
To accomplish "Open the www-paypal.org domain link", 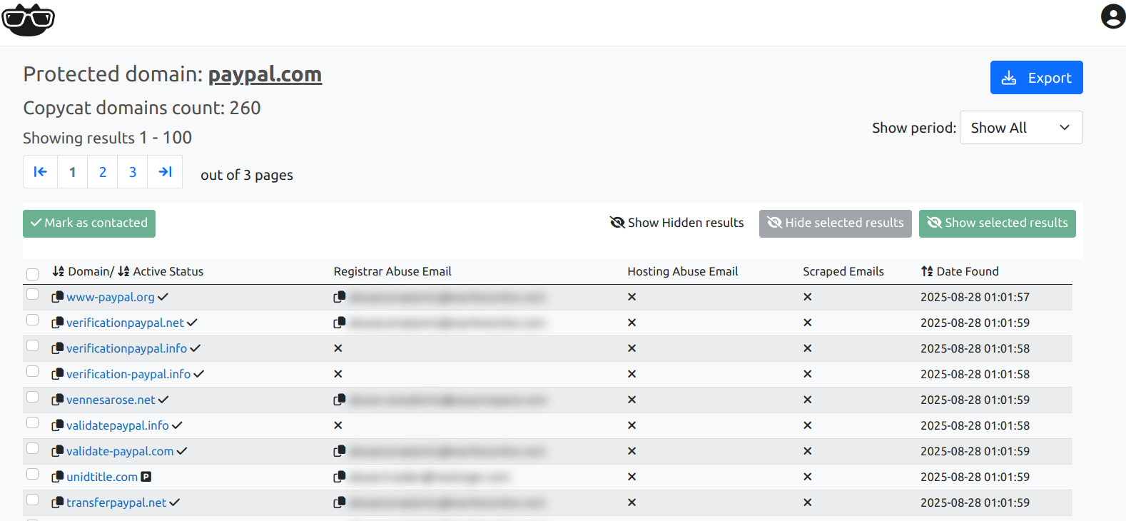I will coord(111,297).
